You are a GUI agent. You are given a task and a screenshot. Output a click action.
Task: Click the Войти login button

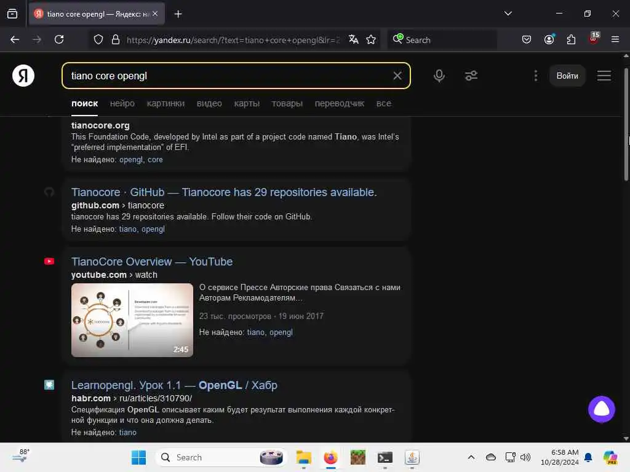[567, 76]
